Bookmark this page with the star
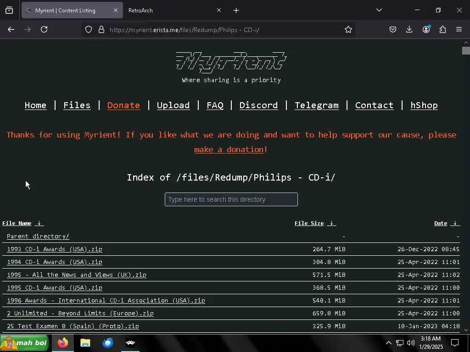This screenshot has width=470, height=352. pyautogui.click(x=348, y=29)
